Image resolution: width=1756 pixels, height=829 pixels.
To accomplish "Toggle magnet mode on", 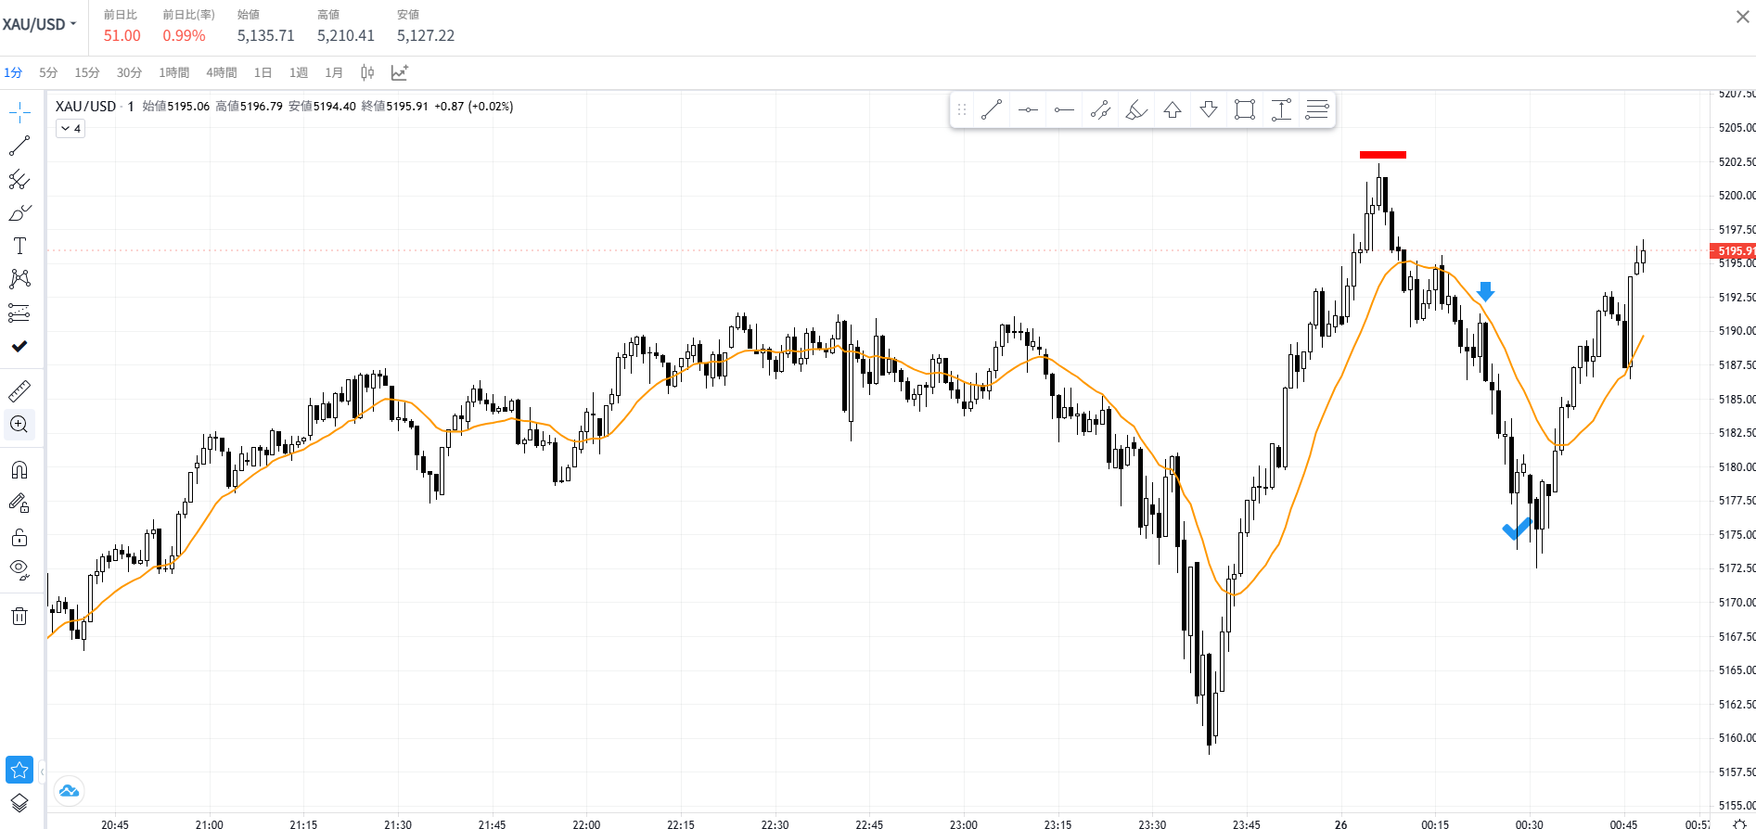I will tap(19, 469).
